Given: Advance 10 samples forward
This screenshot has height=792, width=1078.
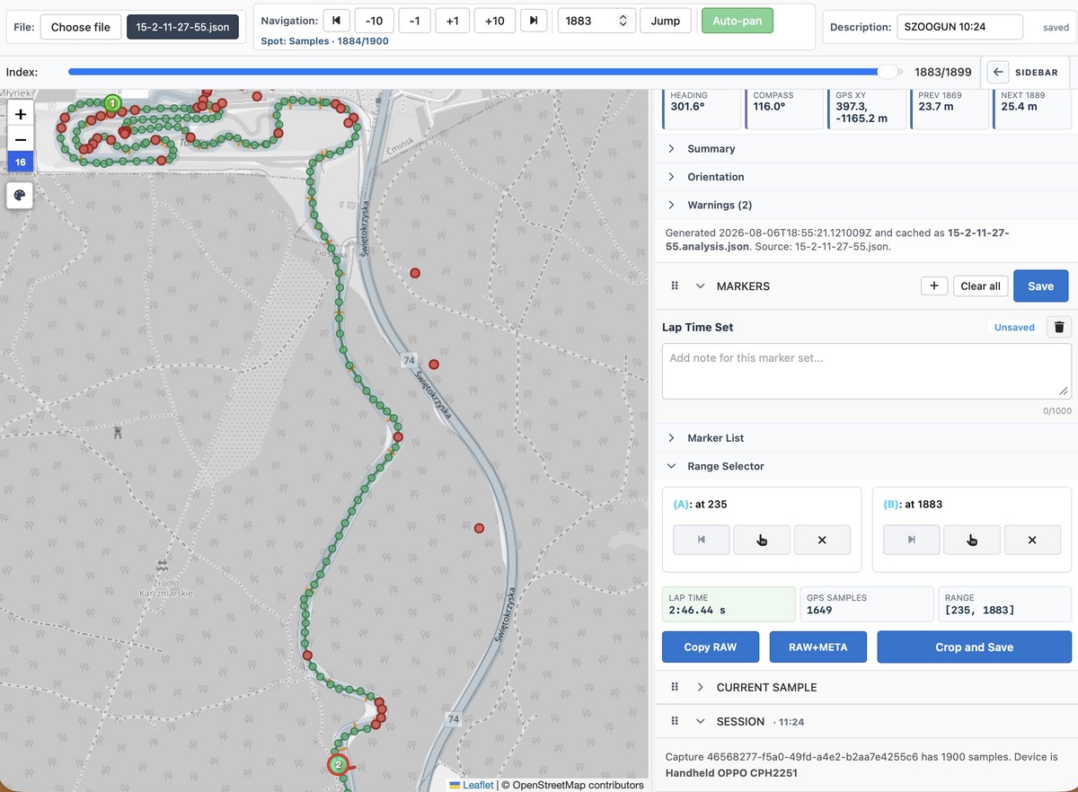Looking at the screenshot, I should coord(494,21).
